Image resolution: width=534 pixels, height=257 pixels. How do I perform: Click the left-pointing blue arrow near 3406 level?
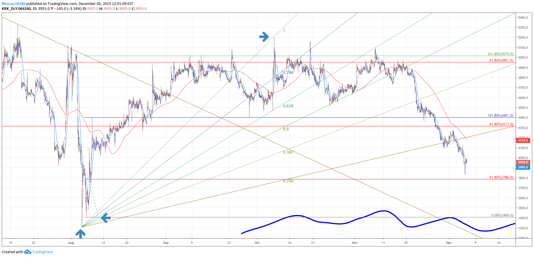(105, 218)
